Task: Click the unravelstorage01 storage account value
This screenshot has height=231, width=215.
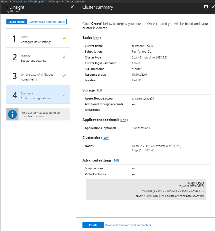Action: [x=143, y=98]
